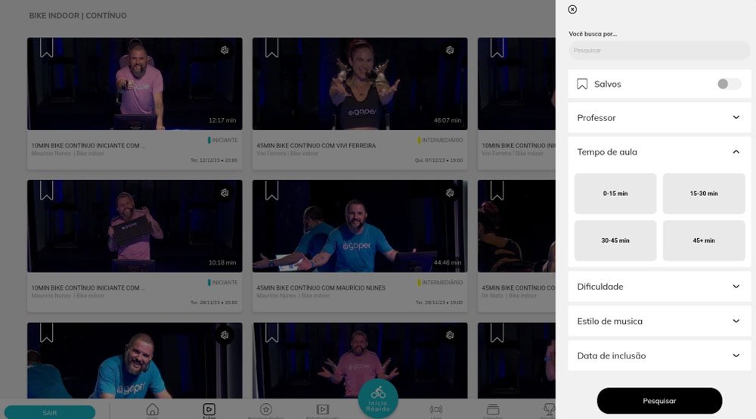The image size is (756, 419).
Task: Click the Pesquisar search input field
Action: tap(659, 51)
